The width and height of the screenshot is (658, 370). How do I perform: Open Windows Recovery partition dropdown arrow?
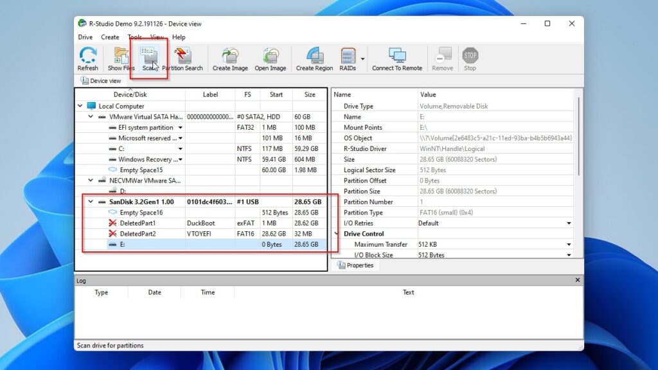(181, 159)
